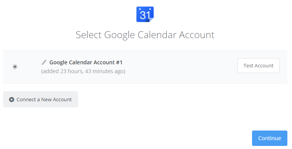Click the added 23 hours ago timestamp
The height and width of the screenshot is (149, 292).
click(x=83, y=71)
